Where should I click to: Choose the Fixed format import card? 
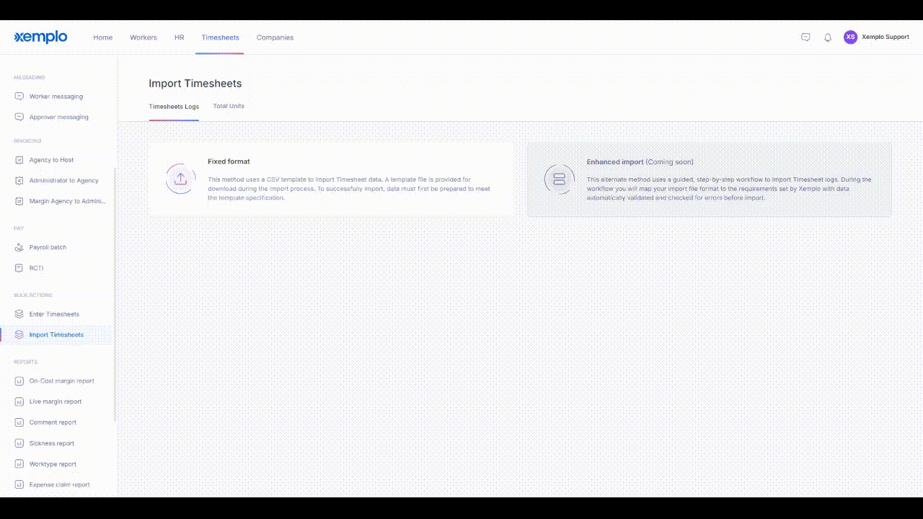tap(331, 179)
